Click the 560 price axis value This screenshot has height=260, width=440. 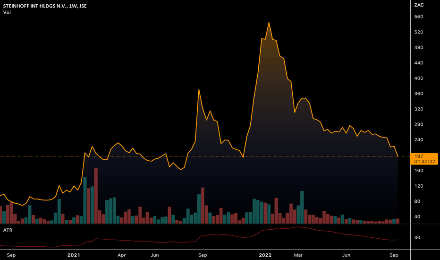tap(419, 17)
